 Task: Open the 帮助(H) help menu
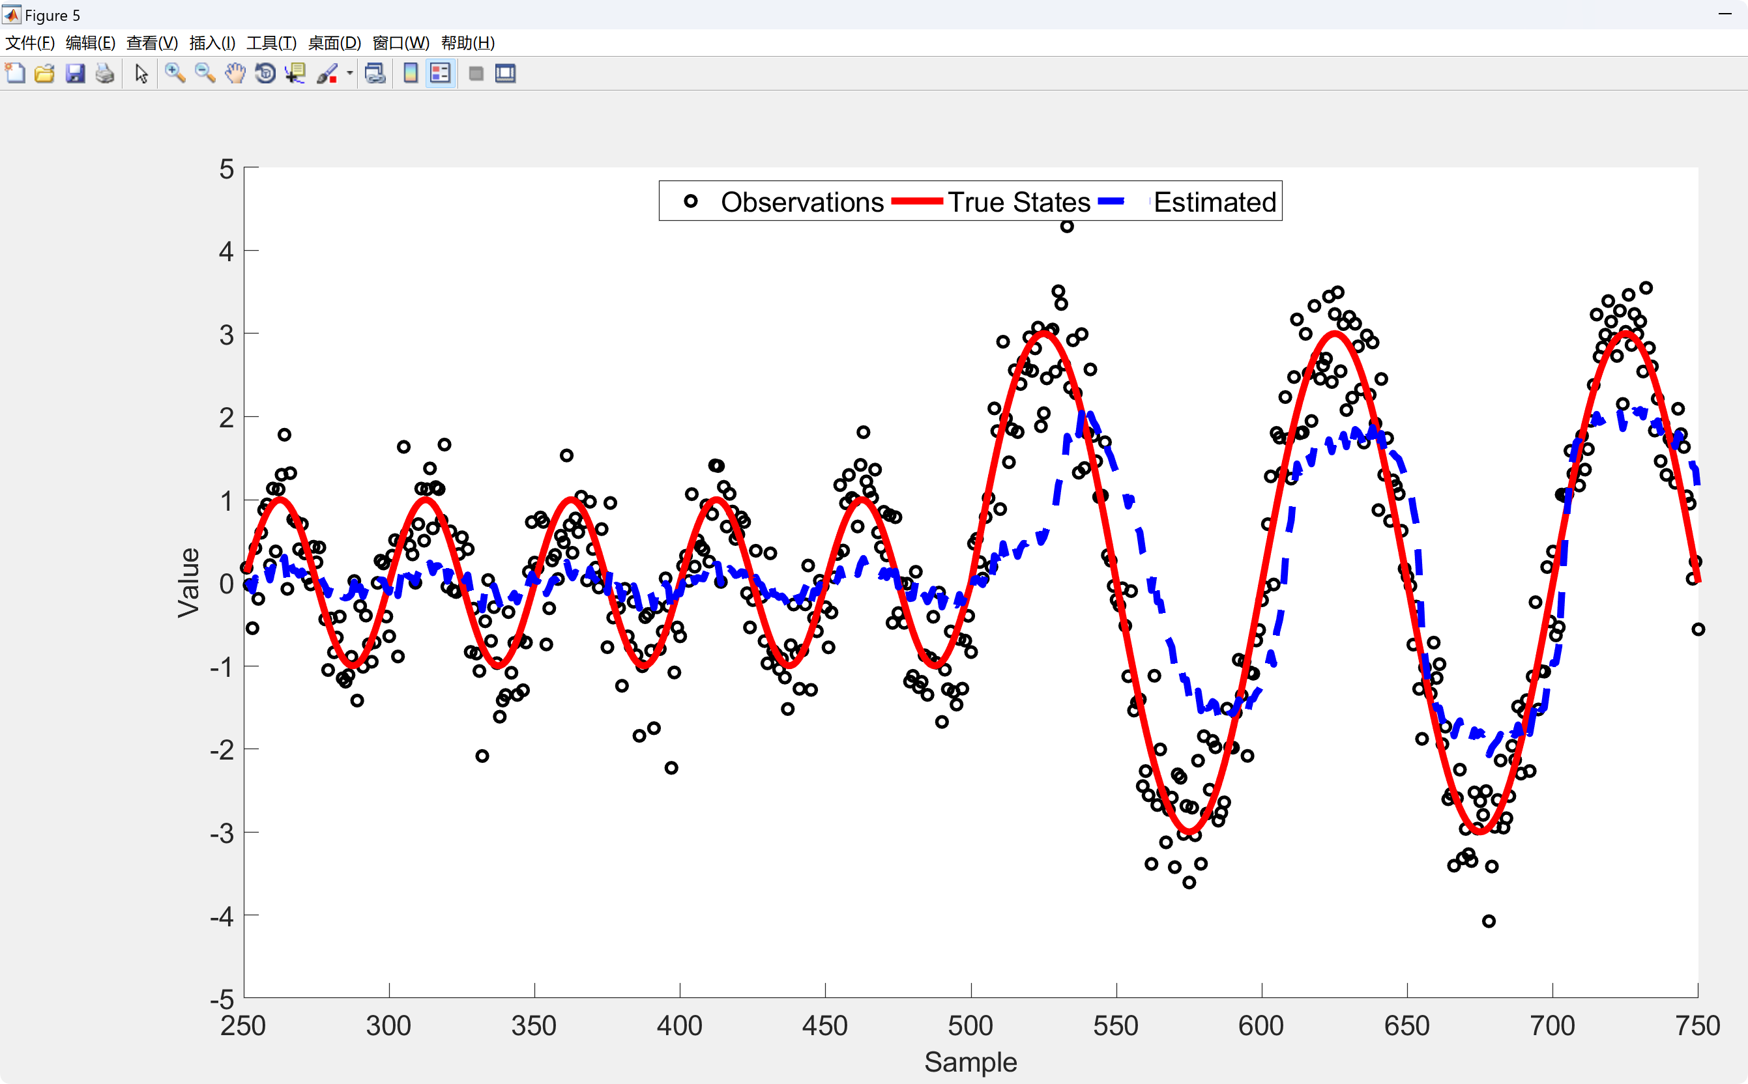pyautogui.click(x=468, y=43)
